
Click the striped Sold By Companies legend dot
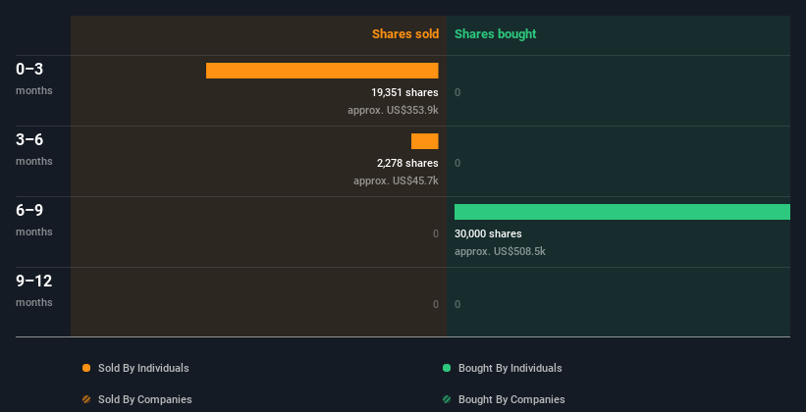[x=86, y=399]
